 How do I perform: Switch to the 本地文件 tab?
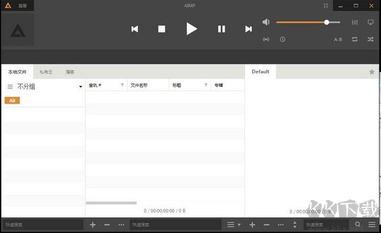(17, 72)
